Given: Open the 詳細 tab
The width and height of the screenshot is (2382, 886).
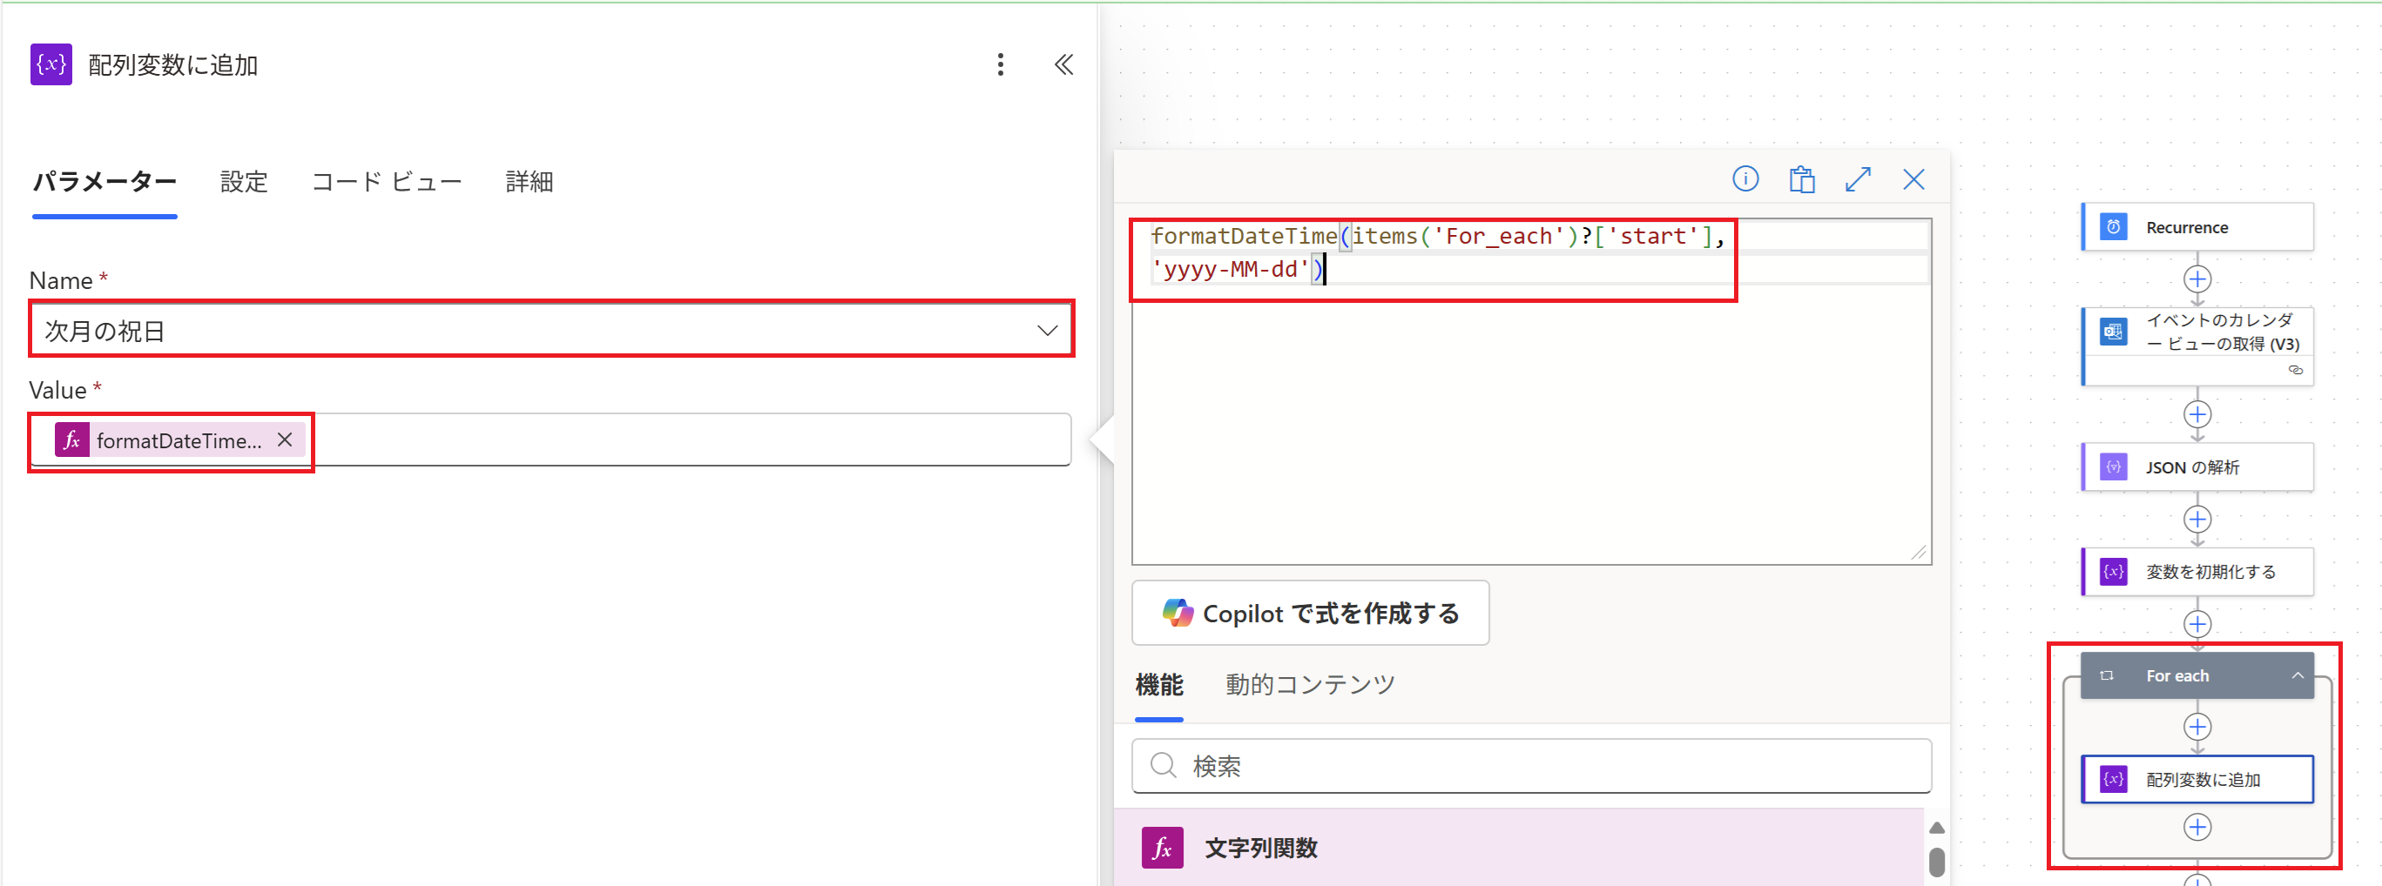Looking at the screenshot, I should coord(529,182).
